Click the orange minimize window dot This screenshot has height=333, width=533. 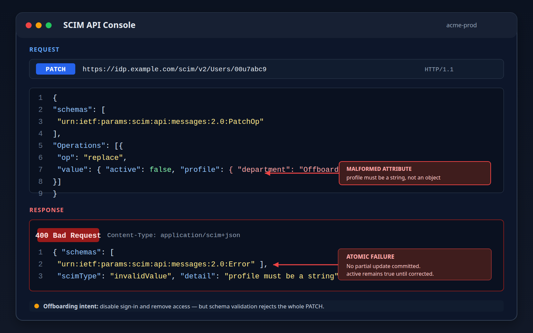click(39, 25)
